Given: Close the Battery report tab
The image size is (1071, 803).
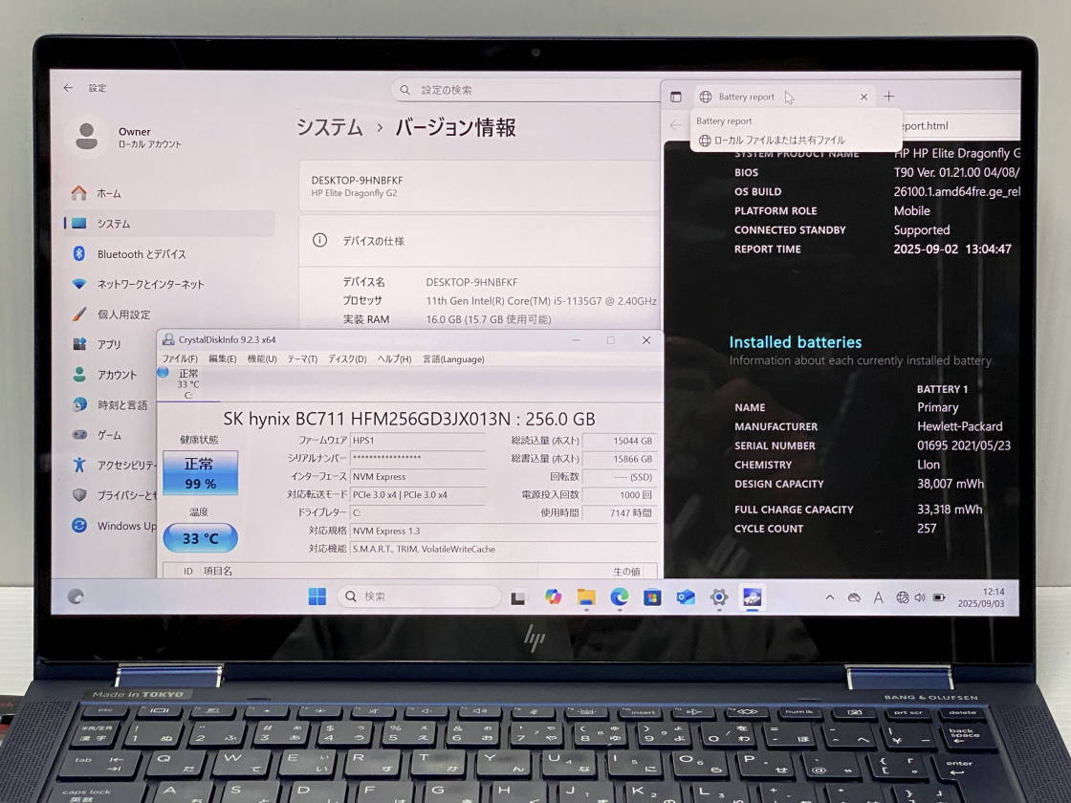Looking at the screenshot, I should (863, 97).
